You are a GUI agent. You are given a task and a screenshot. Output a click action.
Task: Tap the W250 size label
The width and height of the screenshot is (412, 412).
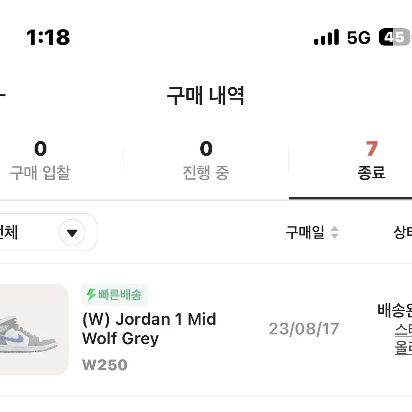point(105,365)
